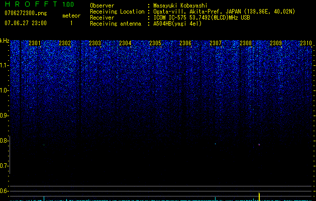Click the 0.6 kHz axis label
This screenshot has width=316, height=201.
coord(4,191)
